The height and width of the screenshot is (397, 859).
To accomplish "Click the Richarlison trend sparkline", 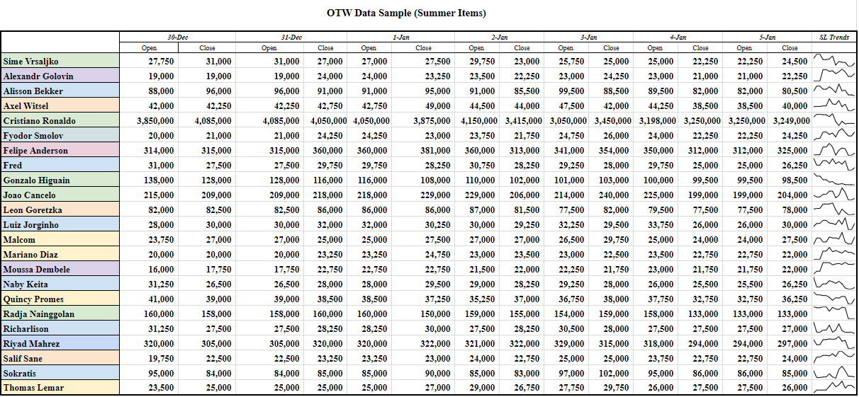I will click(834, 329).
